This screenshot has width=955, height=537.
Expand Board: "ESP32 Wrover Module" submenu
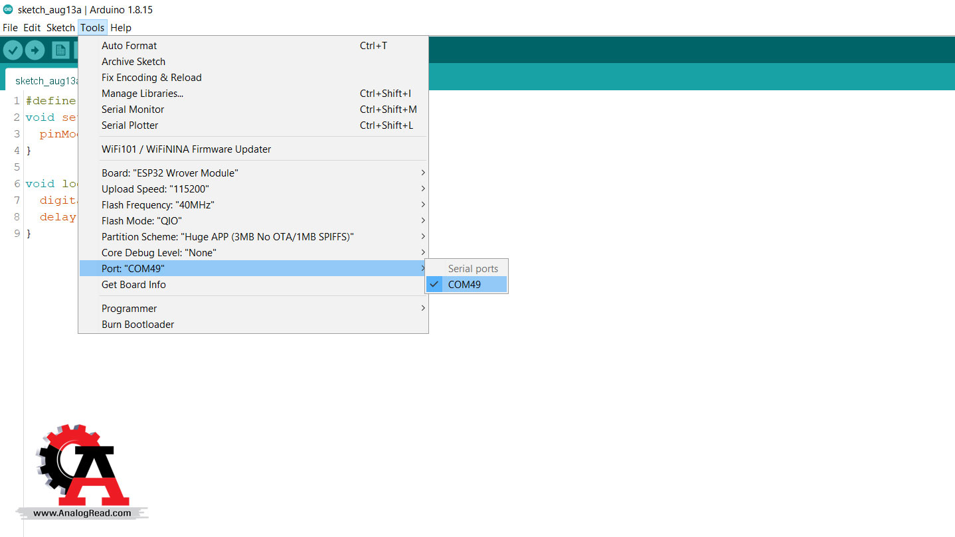click(253, 173)
